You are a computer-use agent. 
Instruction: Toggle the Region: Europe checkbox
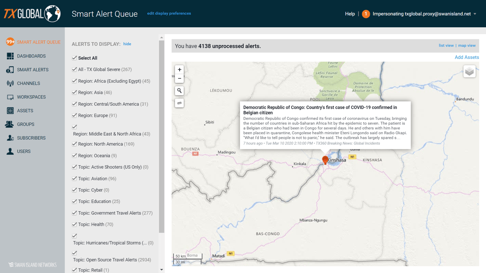coord(74,115)
